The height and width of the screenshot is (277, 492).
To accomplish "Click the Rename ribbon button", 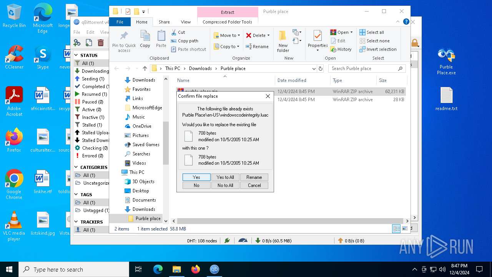I will pos(257,47).
